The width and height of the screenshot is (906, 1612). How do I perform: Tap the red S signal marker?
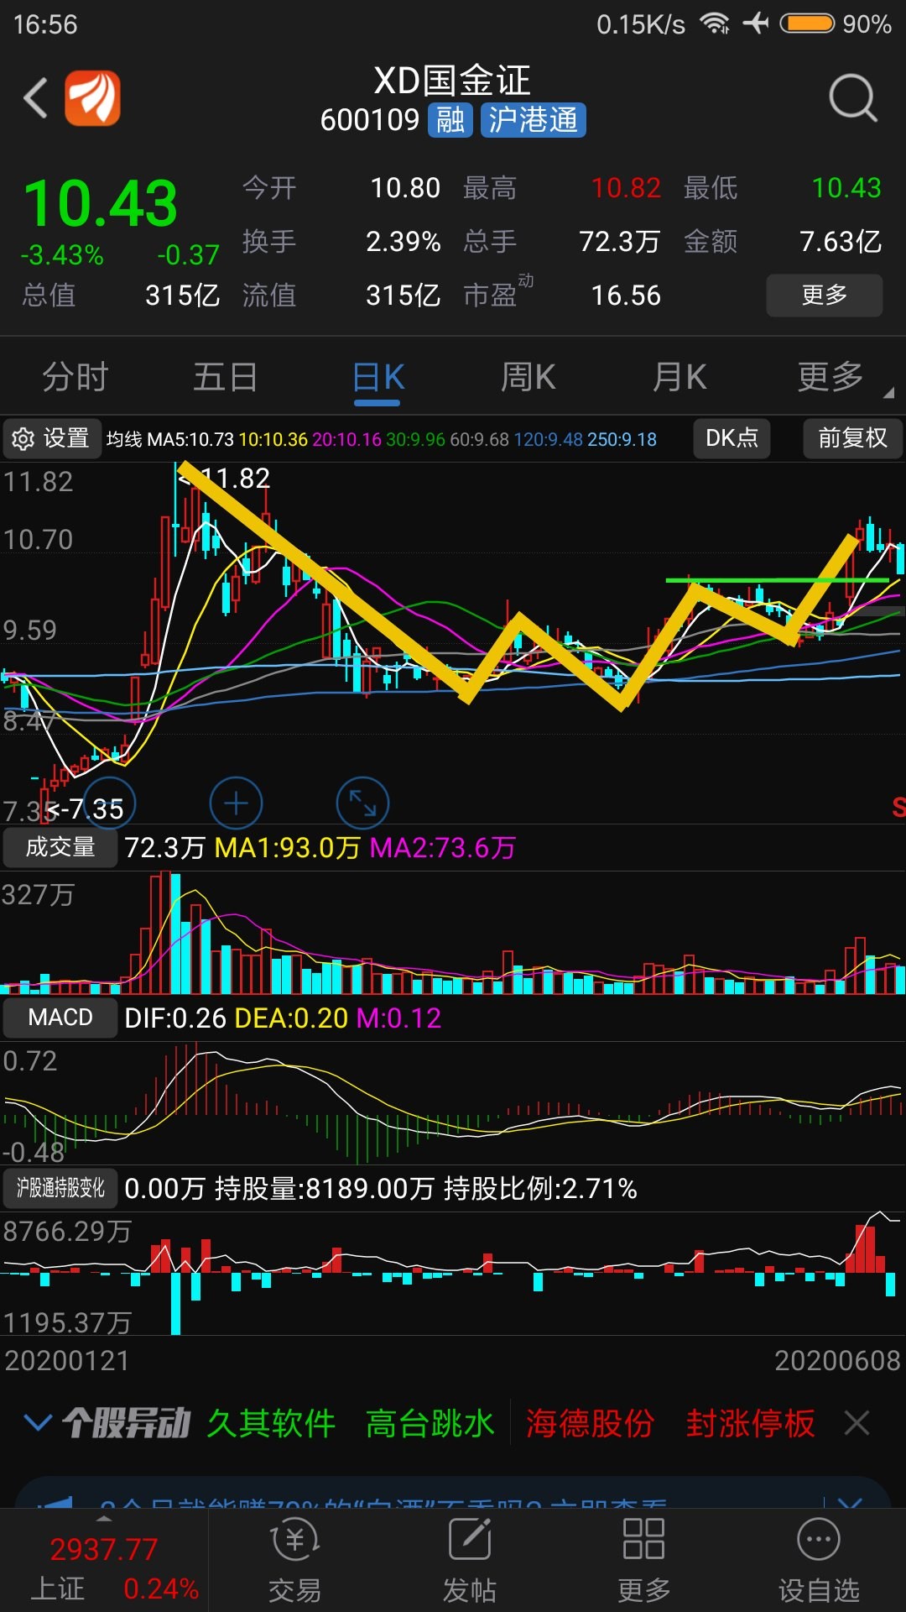(898, 808)
